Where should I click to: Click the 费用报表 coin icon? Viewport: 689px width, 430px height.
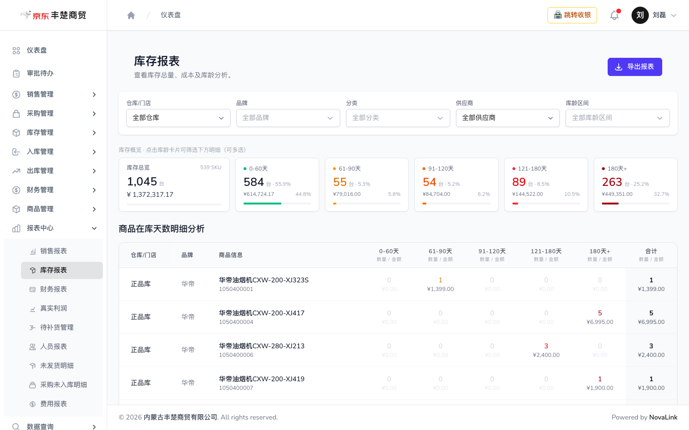click(x=33, y=404)
